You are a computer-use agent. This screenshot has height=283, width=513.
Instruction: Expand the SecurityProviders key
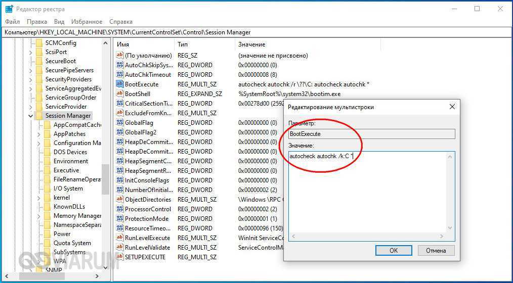(x=30, y=79)
